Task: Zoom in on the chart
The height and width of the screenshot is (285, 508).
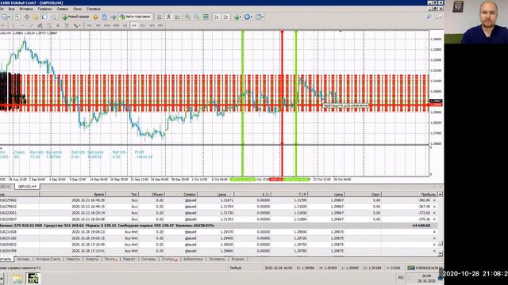Action: (x=187, y=17)
